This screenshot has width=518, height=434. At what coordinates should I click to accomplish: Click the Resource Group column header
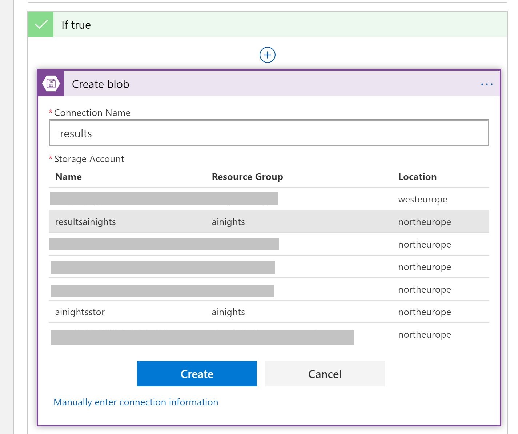pos(247,177)
